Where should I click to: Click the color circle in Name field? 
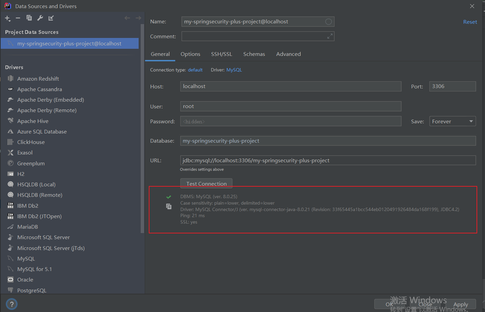point(328,22)
